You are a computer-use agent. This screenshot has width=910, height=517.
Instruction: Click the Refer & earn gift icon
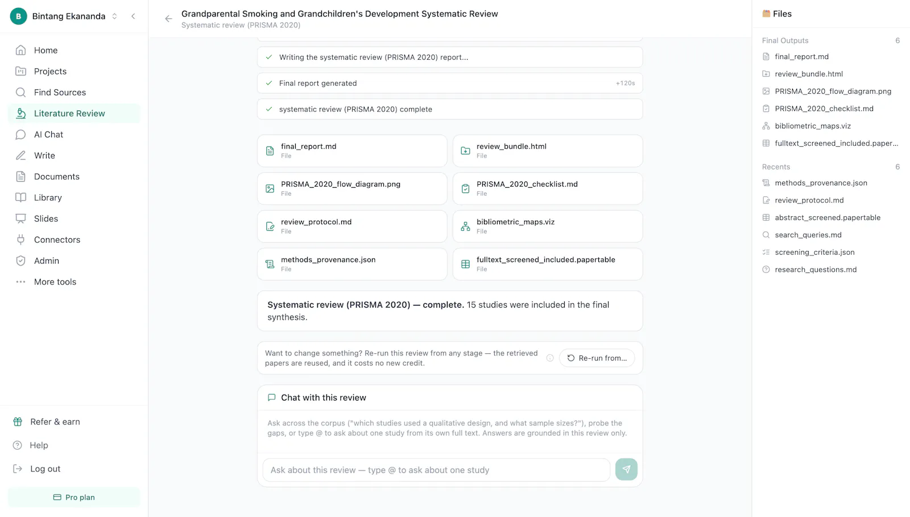[18, 421]
